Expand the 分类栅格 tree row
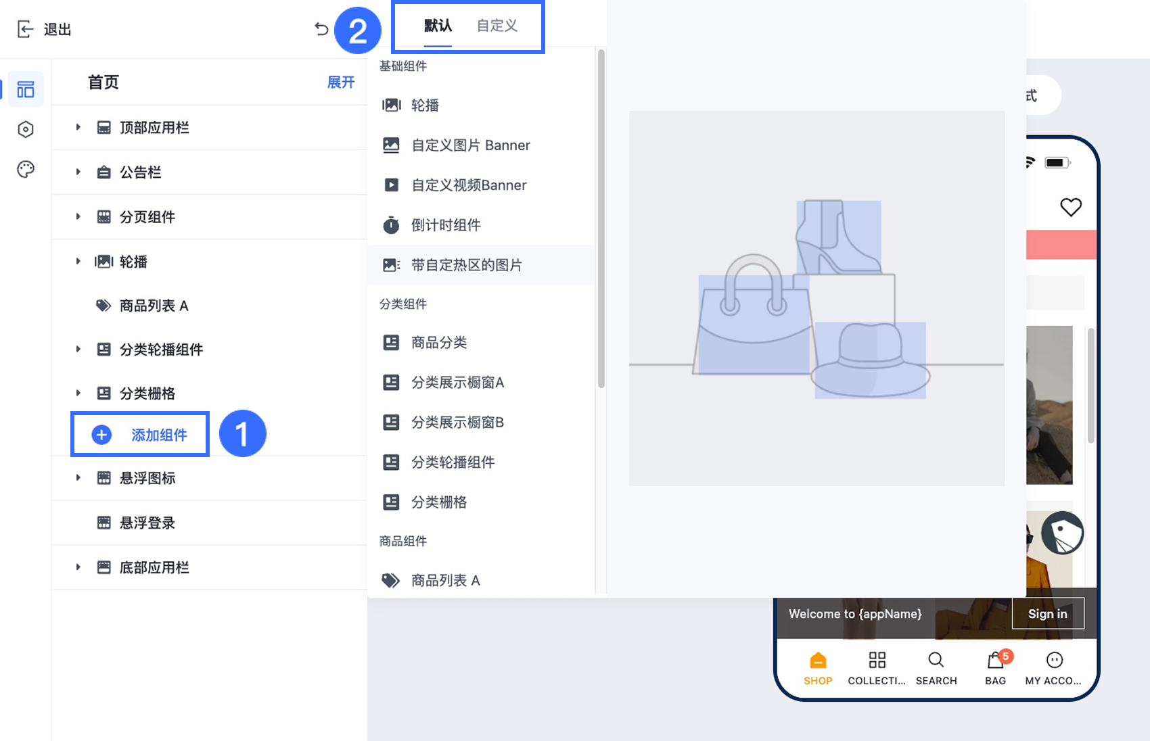This screenshot has width=1150, height=741. (x=78, y=393)
